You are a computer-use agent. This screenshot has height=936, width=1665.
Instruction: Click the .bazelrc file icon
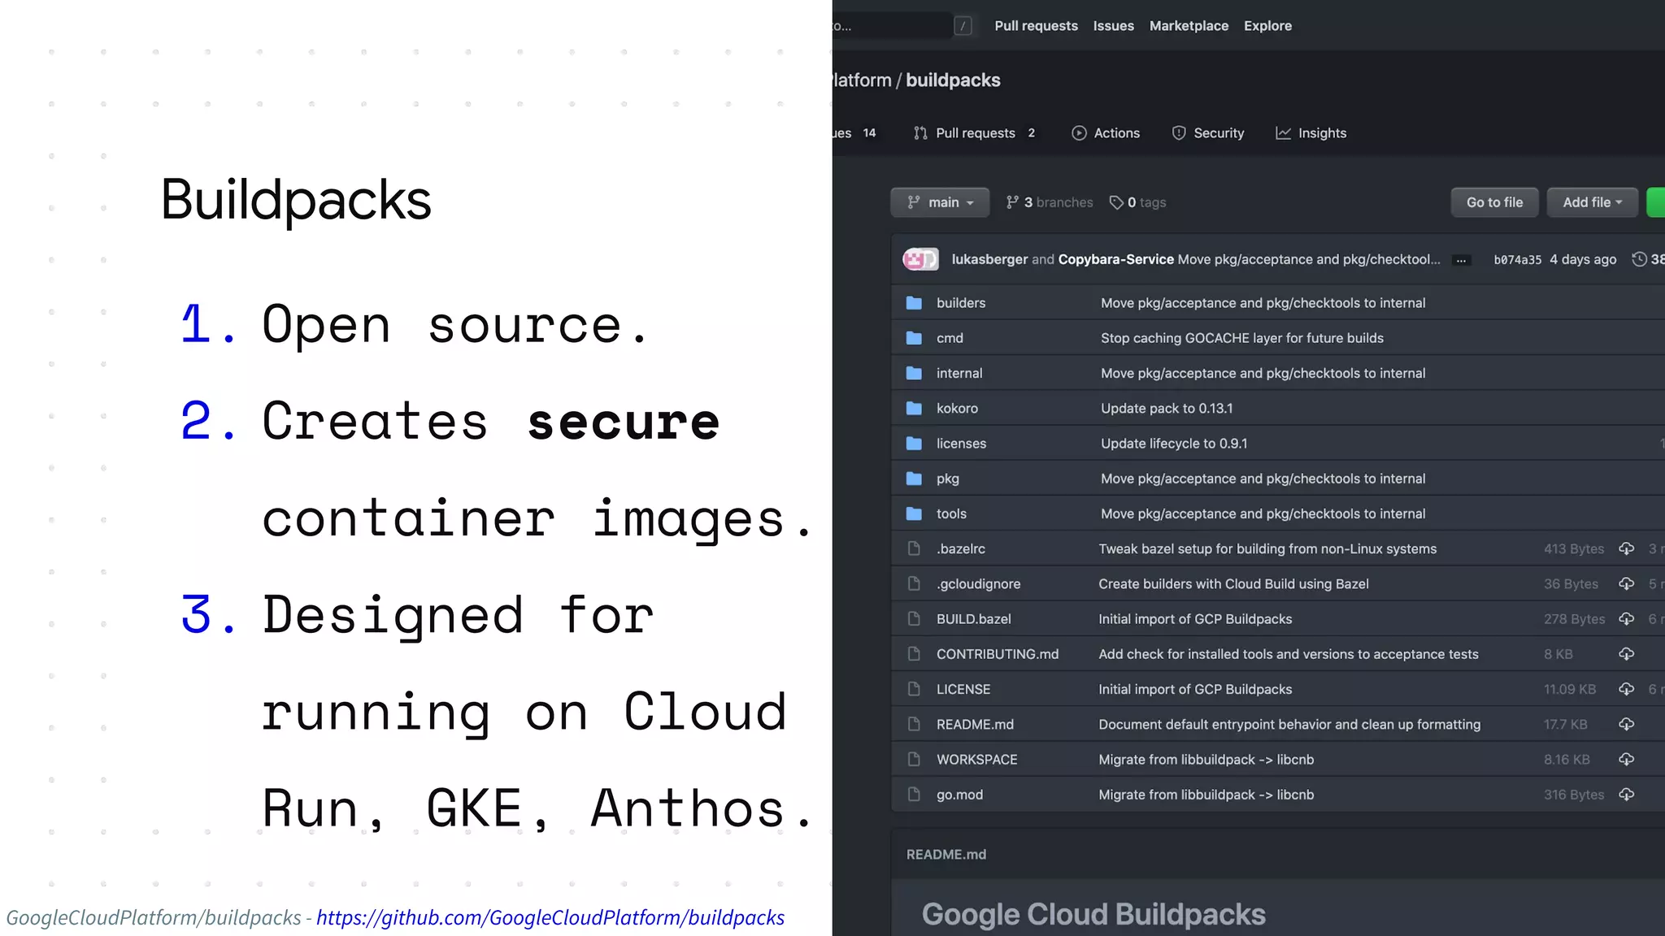(914, 548)
